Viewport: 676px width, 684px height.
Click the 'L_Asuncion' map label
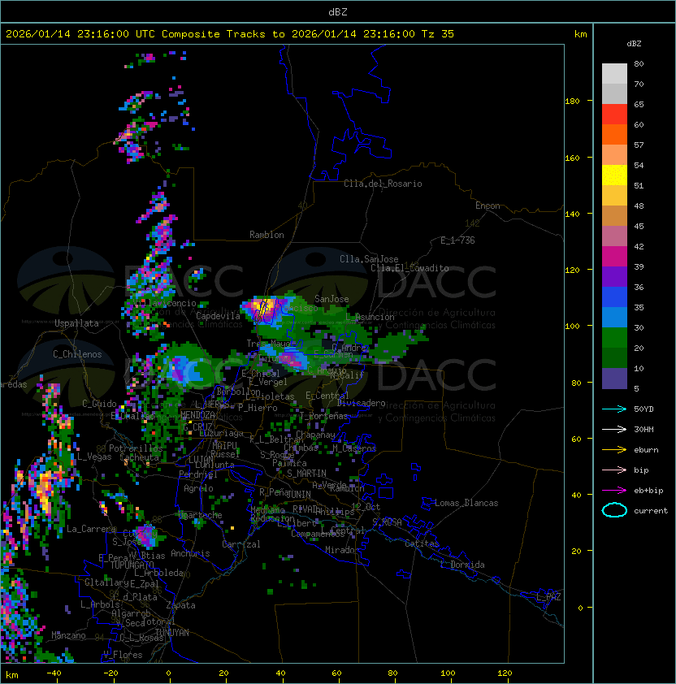[x=370, y=317]
